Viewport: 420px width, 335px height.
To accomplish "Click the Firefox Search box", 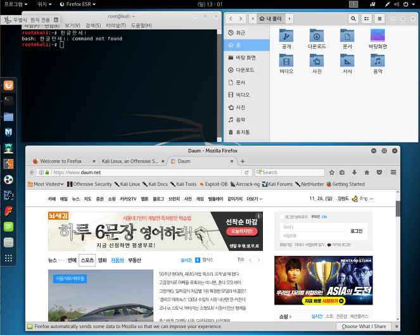I will [290, 172].
